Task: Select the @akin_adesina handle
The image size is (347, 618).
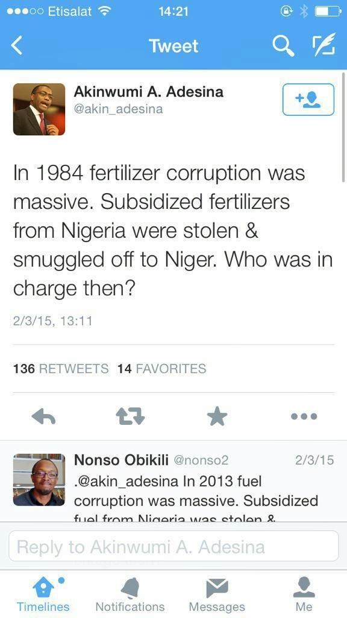Action: coord(118,109)
